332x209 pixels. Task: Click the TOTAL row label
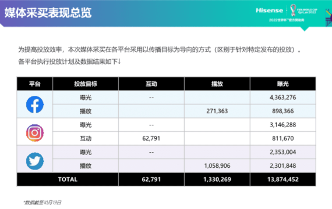coord(68,179)
